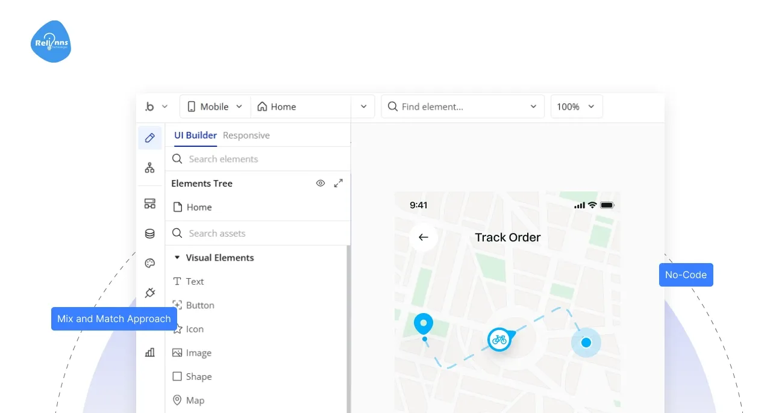Click the Relinns logo
776x413 pixels.
[51, 42]
